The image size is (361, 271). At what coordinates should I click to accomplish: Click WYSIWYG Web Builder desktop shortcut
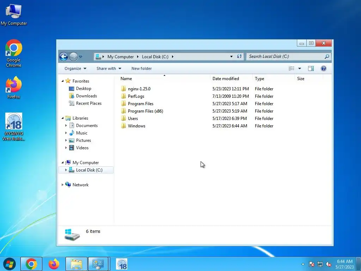[14, 127]
